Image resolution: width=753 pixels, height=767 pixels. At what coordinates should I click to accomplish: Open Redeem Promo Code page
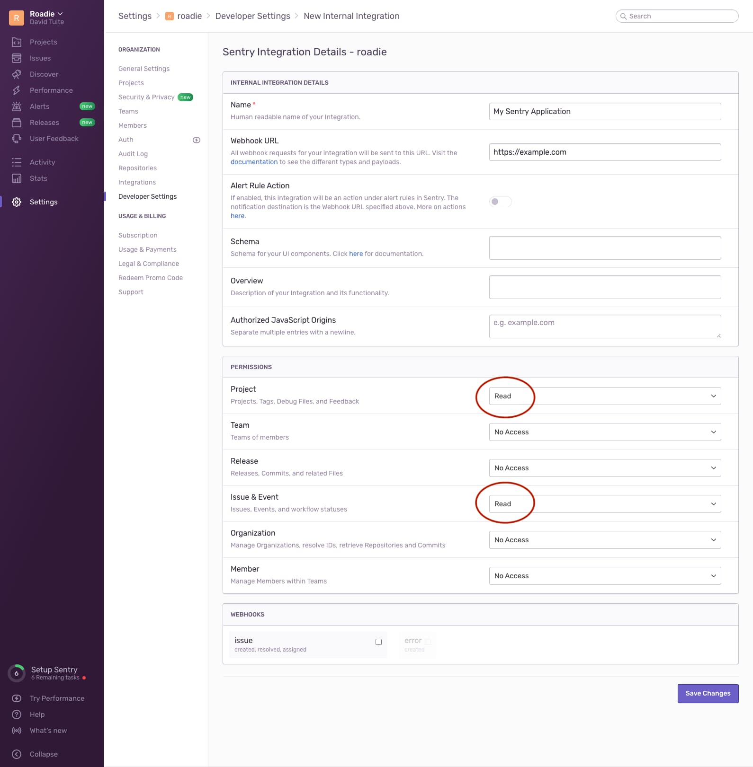point(151,278)
